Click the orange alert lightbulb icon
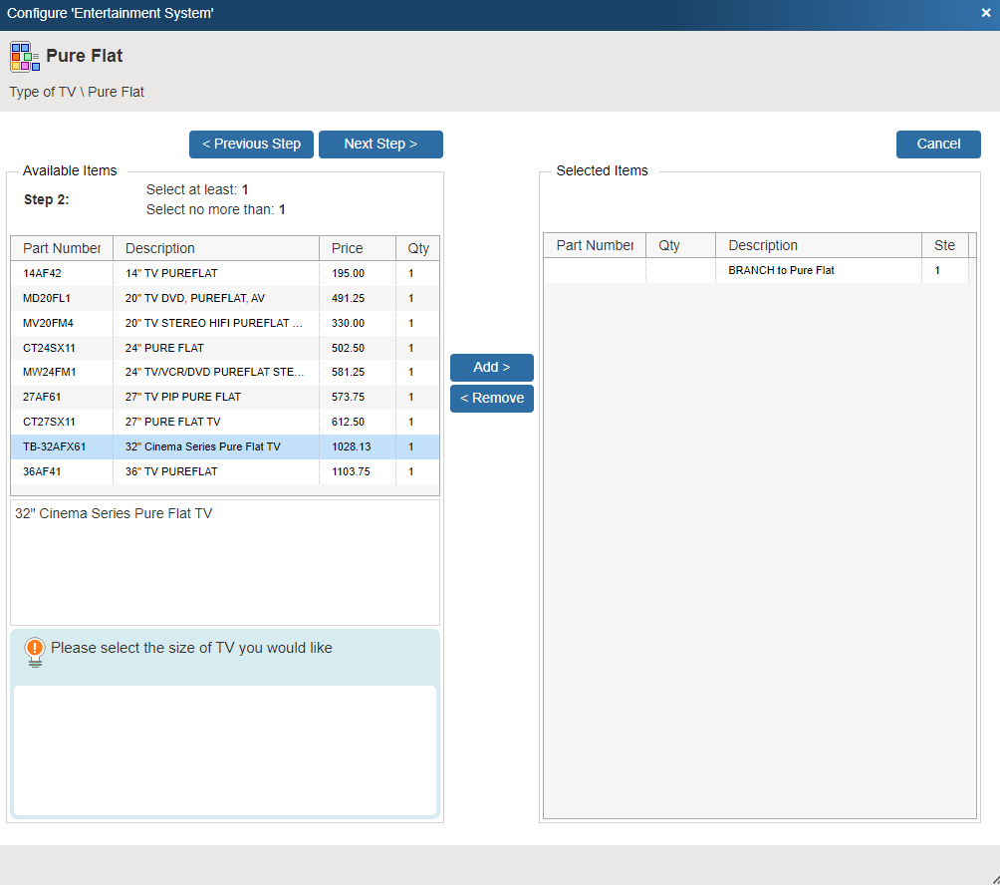The image size is (1000, 885). coord(35,650)
